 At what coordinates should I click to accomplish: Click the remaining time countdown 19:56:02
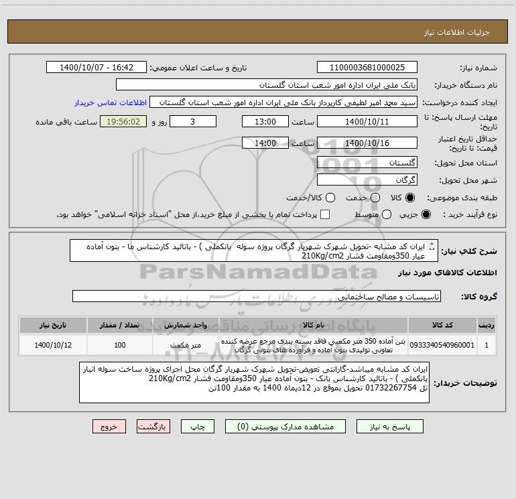tap(123, 121)
